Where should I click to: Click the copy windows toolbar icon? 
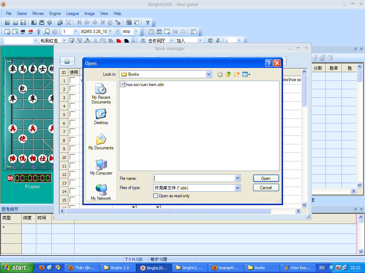tap(60, 22)
